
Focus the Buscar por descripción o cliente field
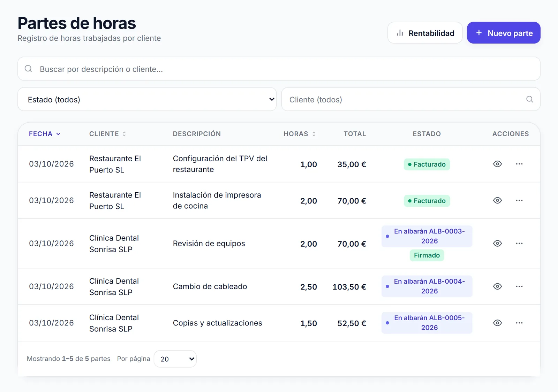[x=279, y=69]
